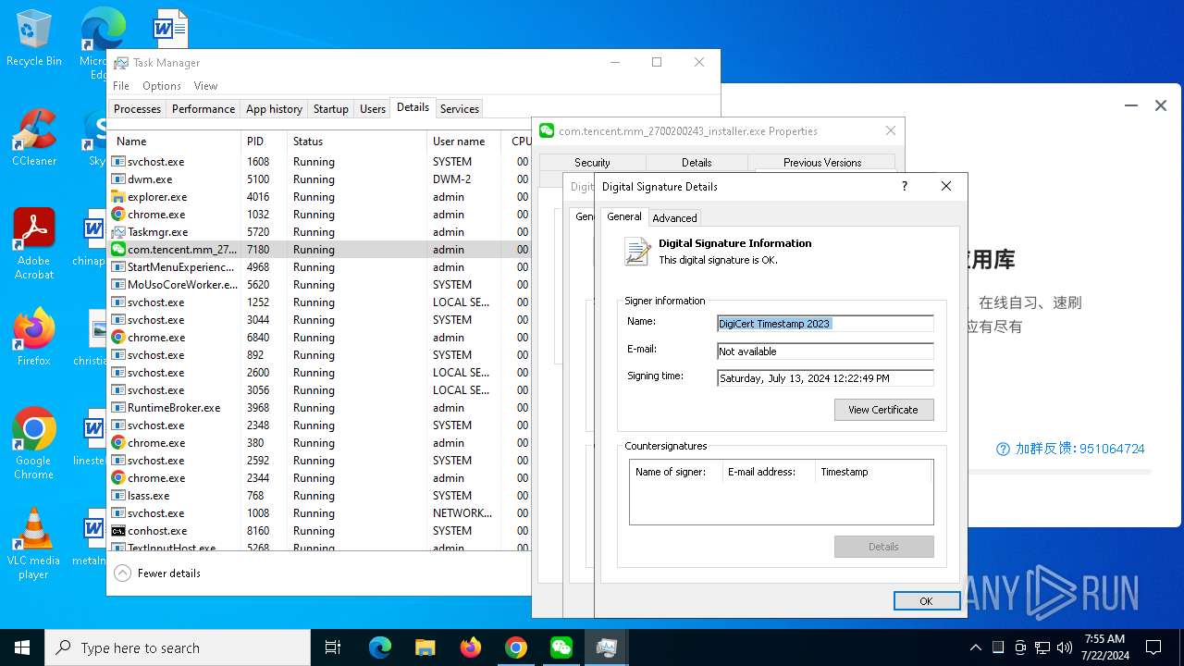The image size is (1184, 666).
Task: Click the Name of signer column header
Action: point(675,472)
